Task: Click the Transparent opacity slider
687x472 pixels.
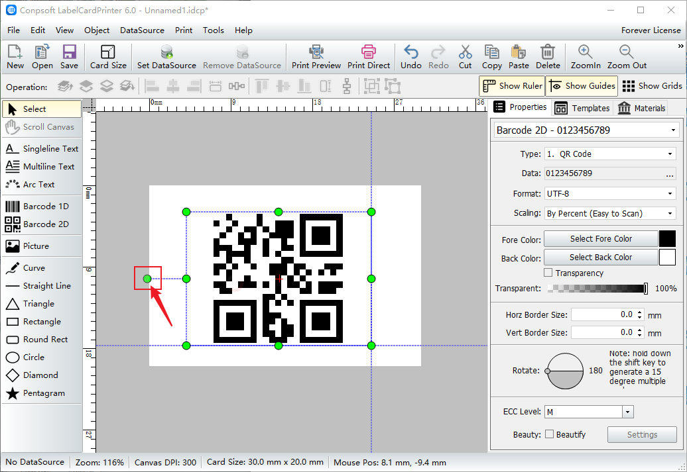Action: [597, 288]
